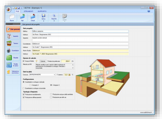
Task: Open the Impianto section in sidebar
Action: pos(13,36)
